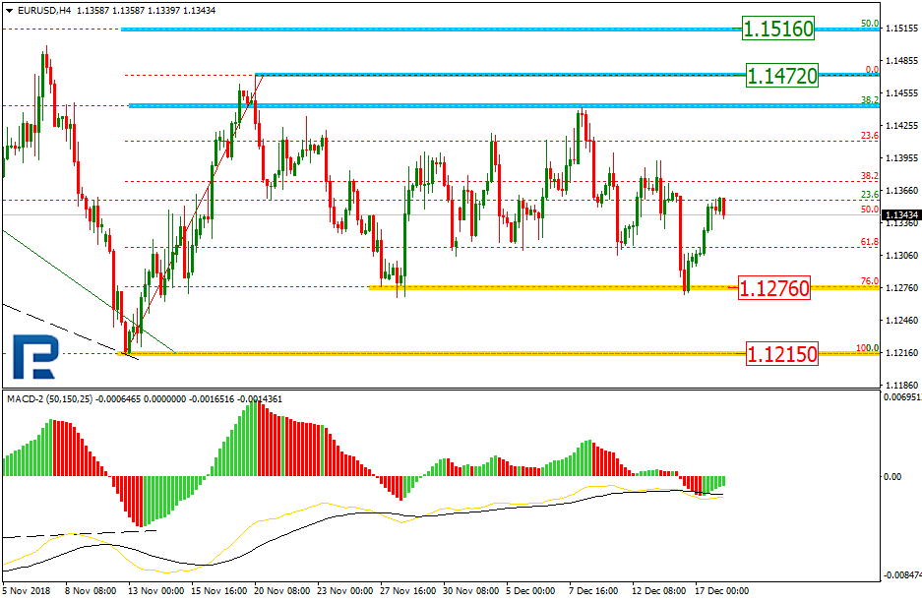Click the 30 Nov 08:00 time marker
The image size is (922, 602).
471,590
